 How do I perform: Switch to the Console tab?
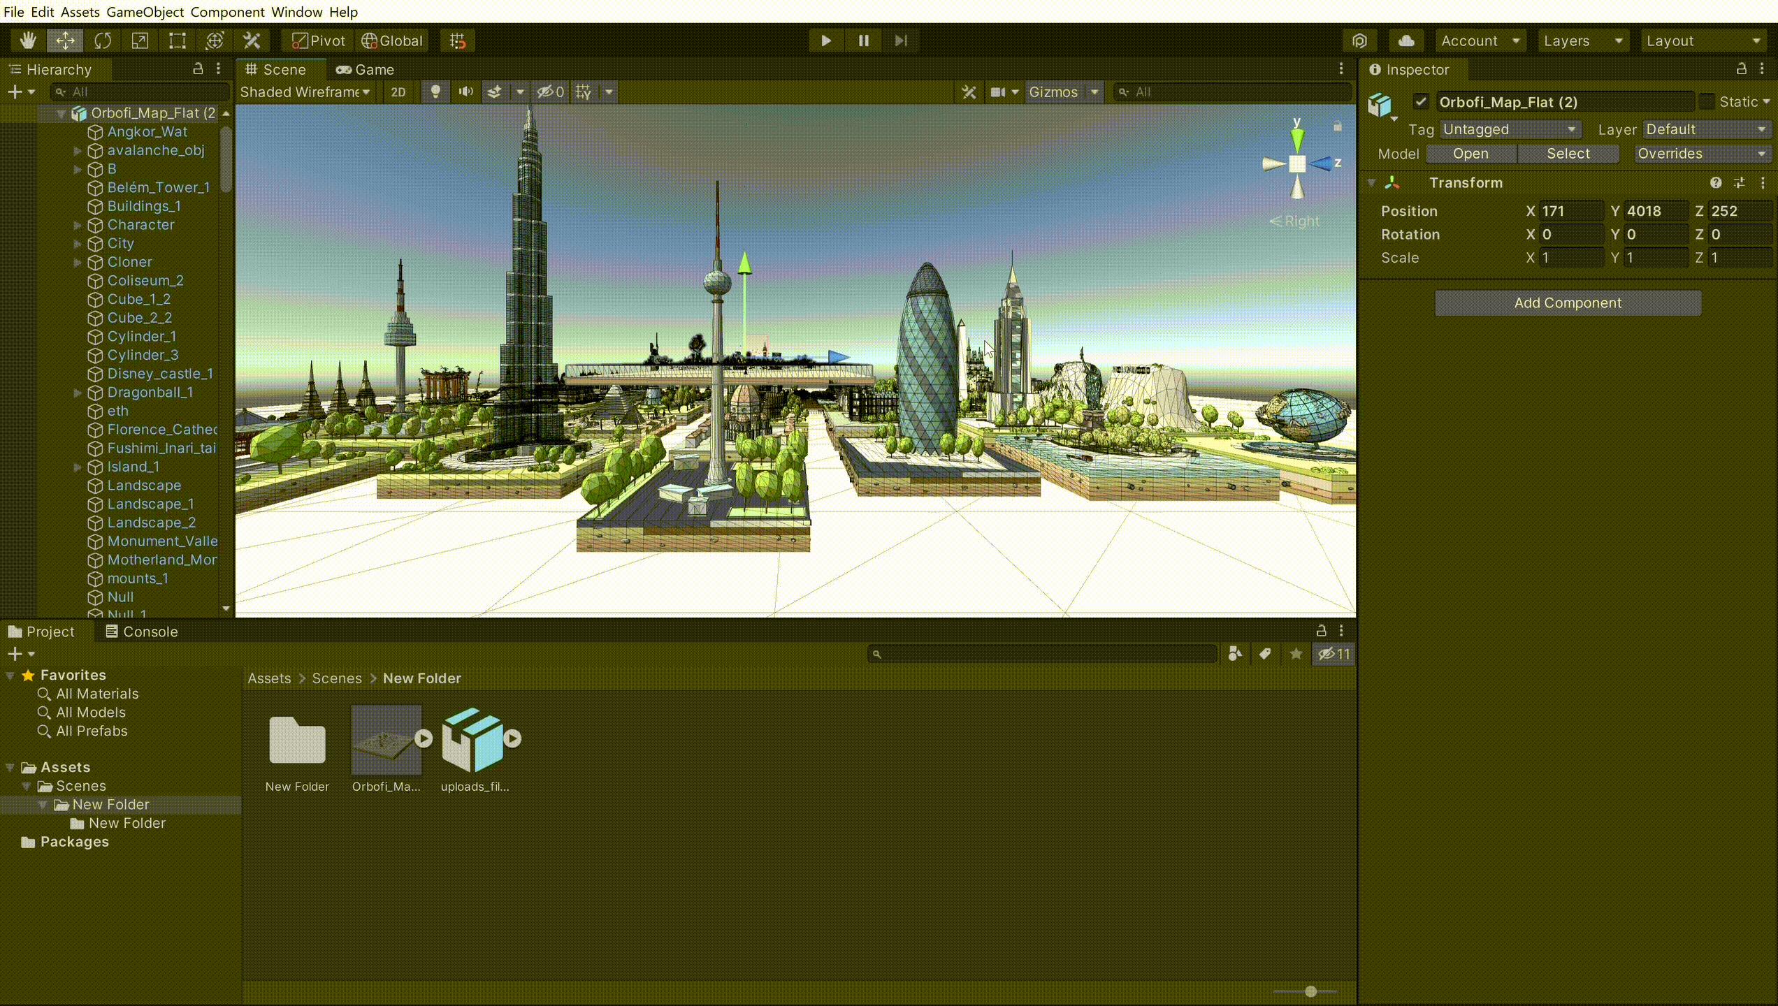[142, 632]
